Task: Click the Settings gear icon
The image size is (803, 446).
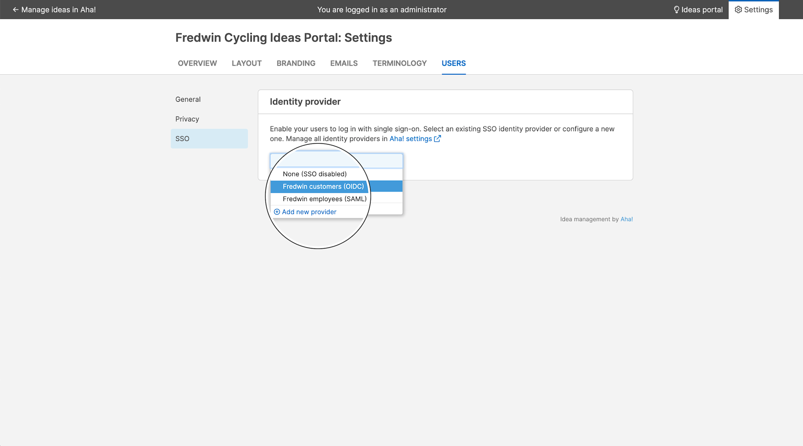Action: [x=738, y=10]
